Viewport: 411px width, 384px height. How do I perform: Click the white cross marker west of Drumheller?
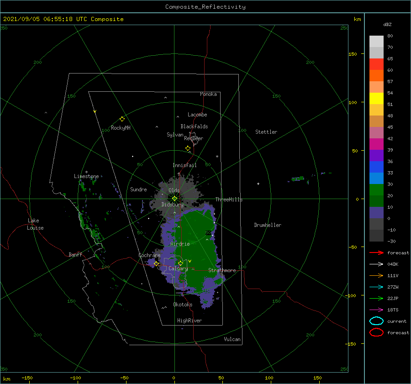pos(258,184)
